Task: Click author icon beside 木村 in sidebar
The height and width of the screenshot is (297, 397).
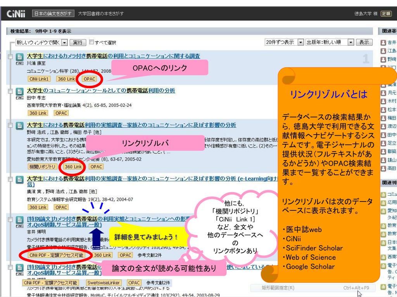Action: (383, 101)
